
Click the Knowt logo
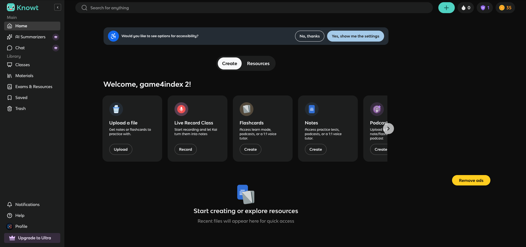point(22,7)
